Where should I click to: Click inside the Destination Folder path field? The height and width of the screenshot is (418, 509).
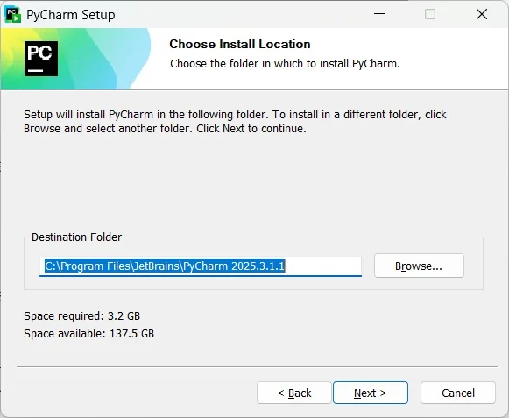point(201,266)
